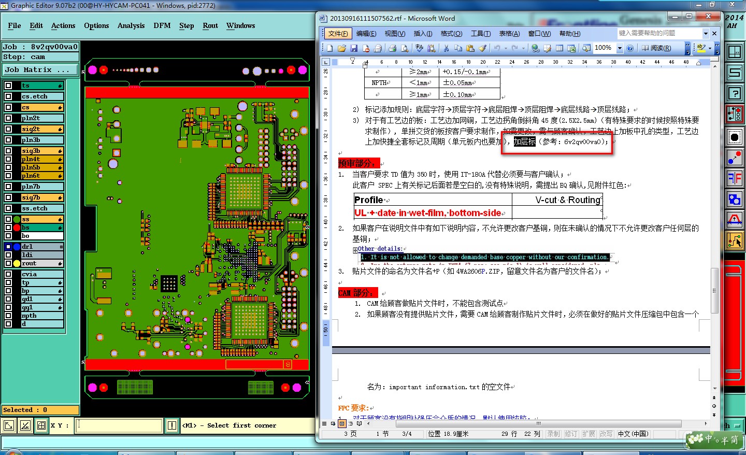Select the red net/connection tool icon

(735, 114)
